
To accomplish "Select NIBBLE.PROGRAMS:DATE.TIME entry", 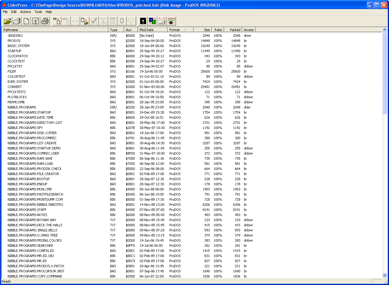I will click(129, 117).
